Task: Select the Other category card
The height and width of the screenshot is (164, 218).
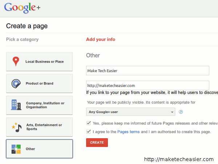Action: [39, 149]
